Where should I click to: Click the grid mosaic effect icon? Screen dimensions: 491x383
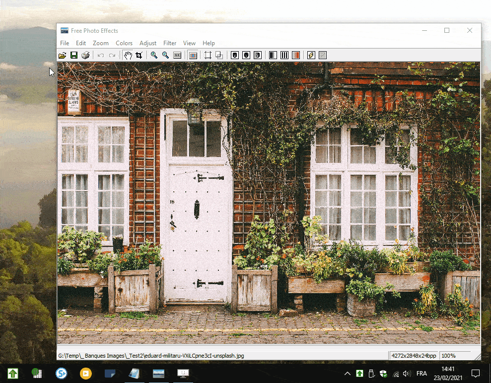[x=323, y=56]
